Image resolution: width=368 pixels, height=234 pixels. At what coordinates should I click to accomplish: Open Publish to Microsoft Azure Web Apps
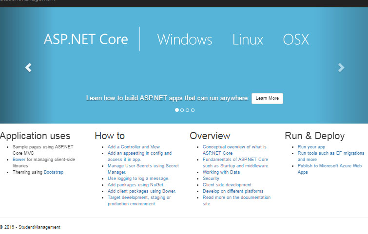pyautogui.click(x=329, y=169)
